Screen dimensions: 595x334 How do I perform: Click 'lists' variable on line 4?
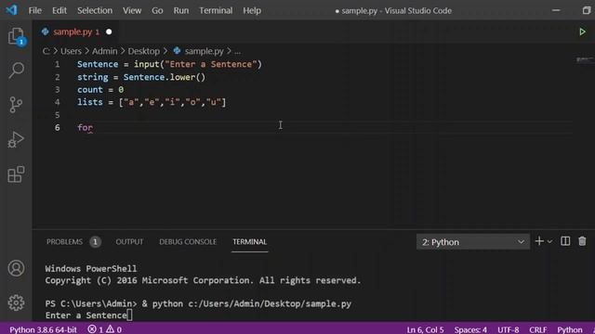pos(90,102)
